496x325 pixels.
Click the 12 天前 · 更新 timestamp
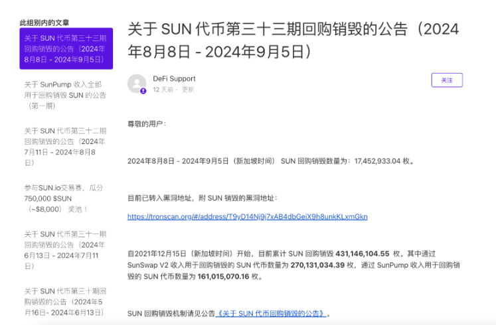click(173, 90)
